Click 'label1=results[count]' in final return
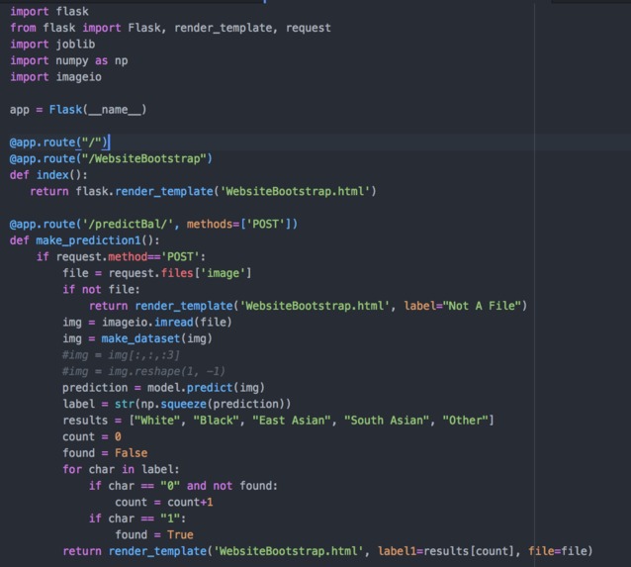 446,551
